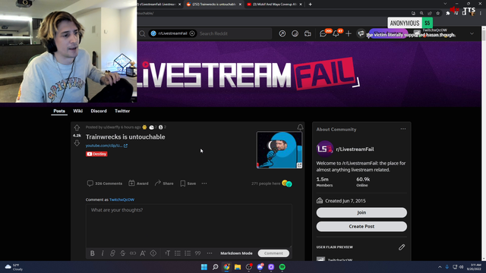Open a new browser tab
Image resolution: width=486 pixels, height=273 pixels.
(x=311, y=5)
